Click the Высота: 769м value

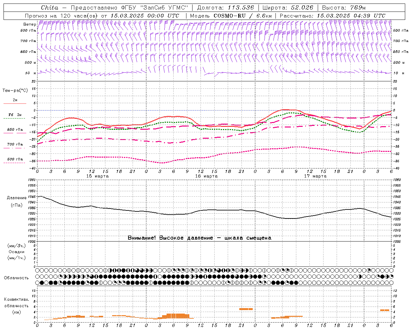pos(344,8)
